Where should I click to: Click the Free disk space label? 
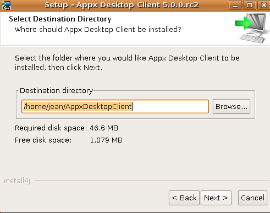pos(43,140)
